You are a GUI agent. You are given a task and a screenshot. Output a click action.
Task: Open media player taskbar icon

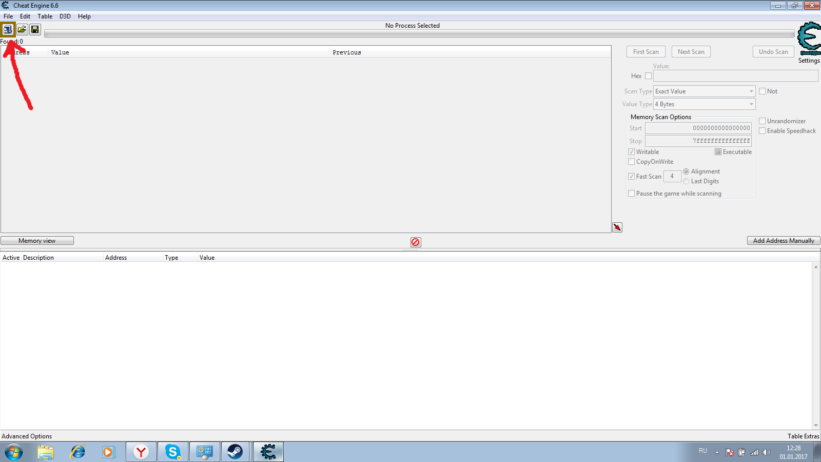109,452
